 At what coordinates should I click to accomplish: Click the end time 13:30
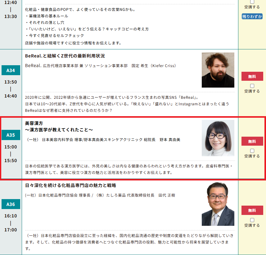11,16
